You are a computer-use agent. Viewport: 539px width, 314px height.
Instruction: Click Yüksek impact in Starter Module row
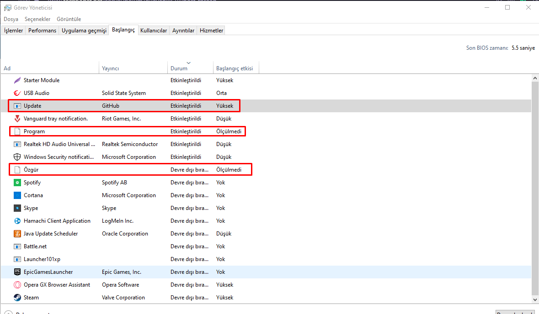coord(225,80)
